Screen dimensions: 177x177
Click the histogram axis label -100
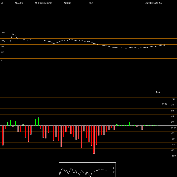(x=173, y=156)
